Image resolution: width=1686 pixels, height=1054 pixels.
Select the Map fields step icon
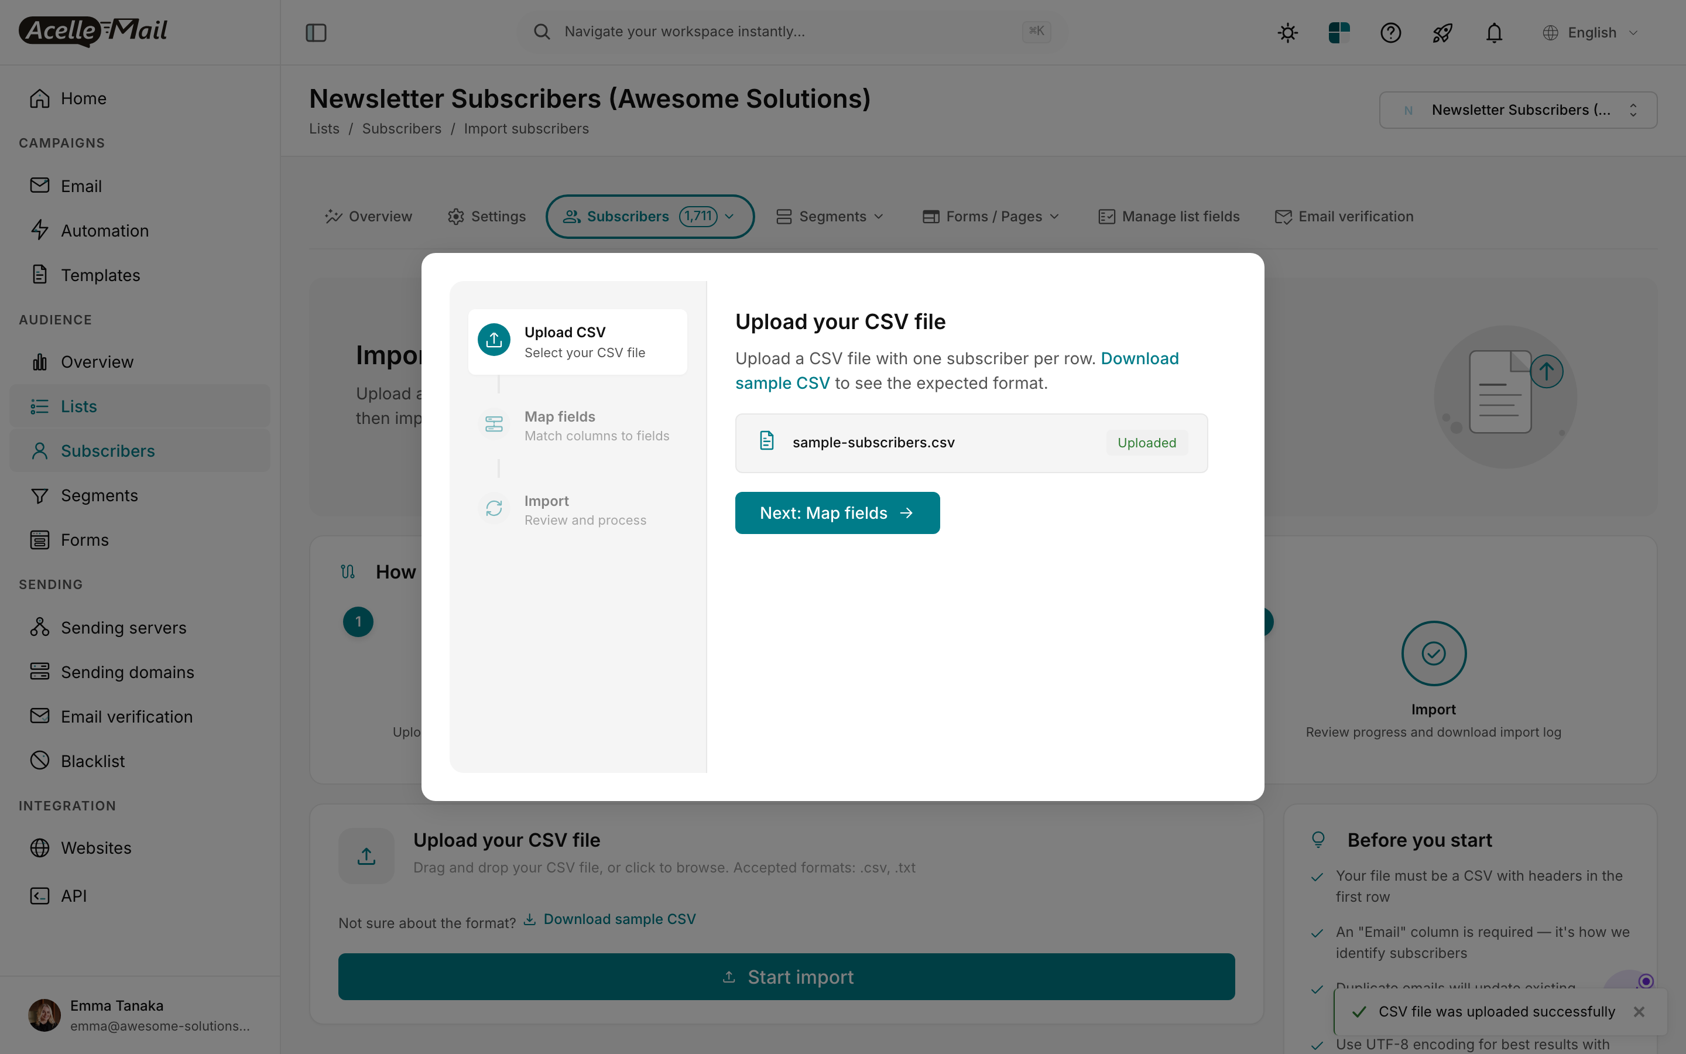tap(494, 424)
